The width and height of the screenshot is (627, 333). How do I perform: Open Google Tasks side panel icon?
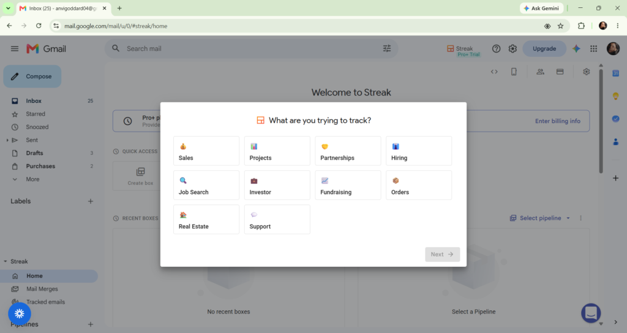point(616,119)
